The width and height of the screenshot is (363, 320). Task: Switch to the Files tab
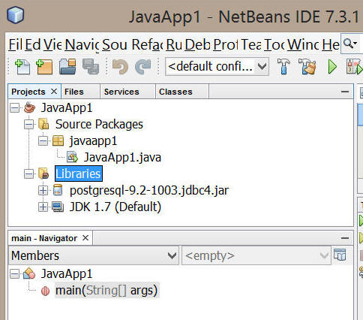click(74, 92)
